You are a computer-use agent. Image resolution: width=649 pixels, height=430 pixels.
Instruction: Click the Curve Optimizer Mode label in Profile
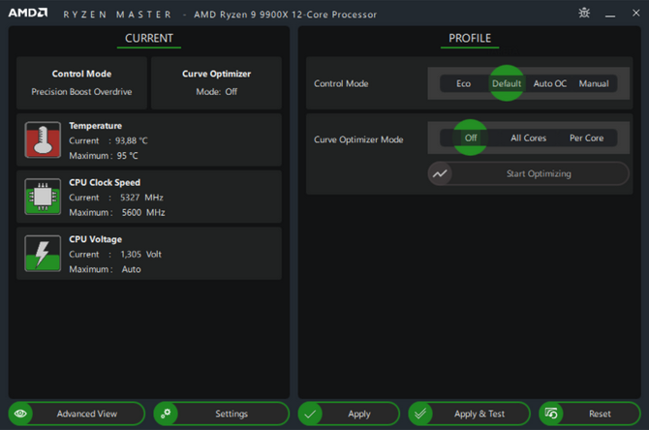(x=358, y=139)
